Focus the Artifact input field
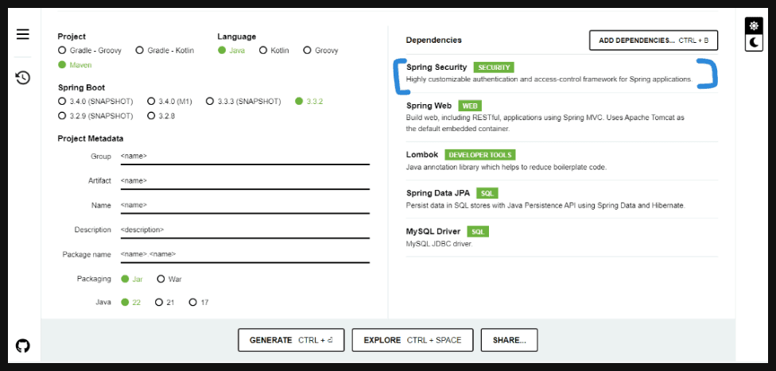776x371 pixels. coord(245,180)
